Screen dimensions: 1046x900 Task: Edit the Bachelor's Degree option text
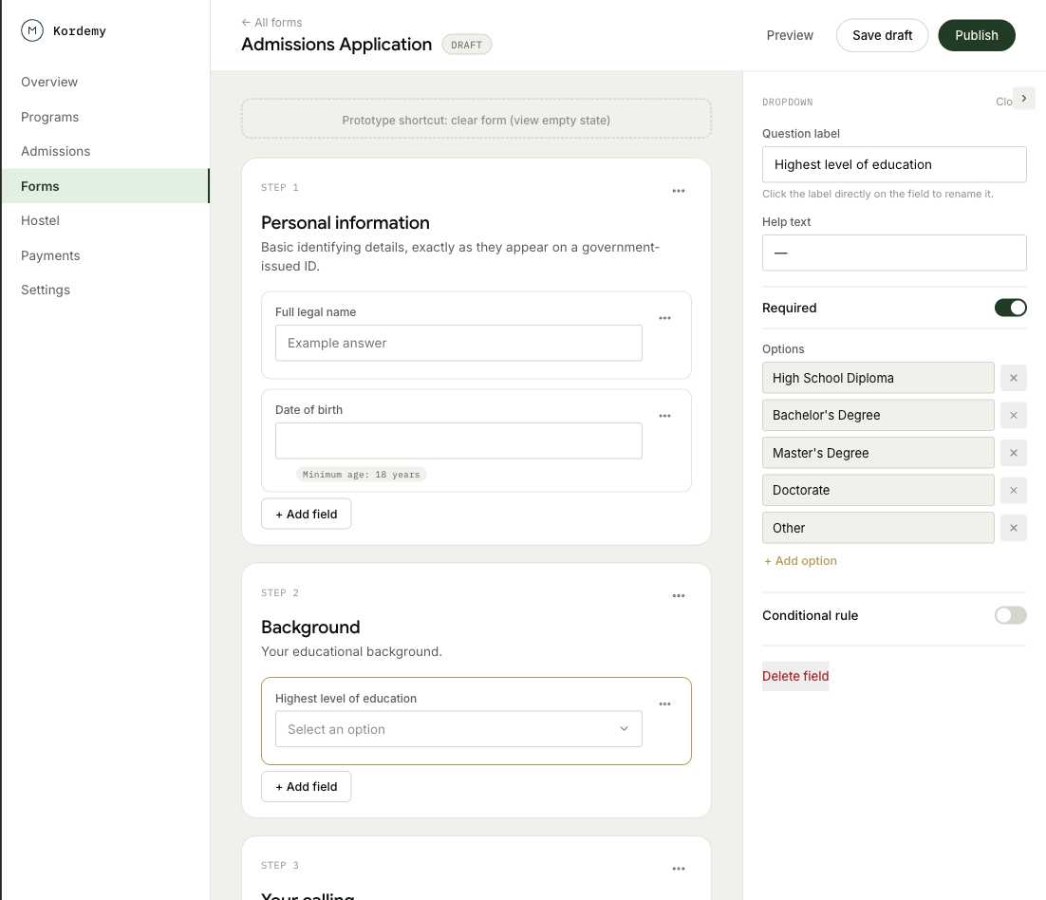coord(878,416)
